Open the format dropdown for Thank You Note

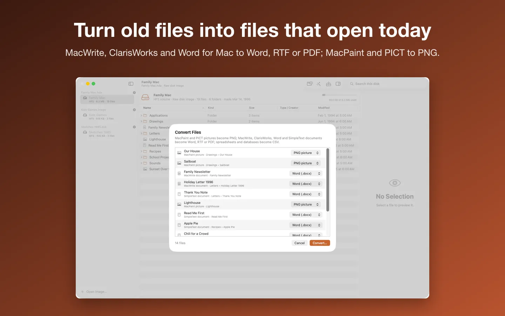click(x=306, y=194)
